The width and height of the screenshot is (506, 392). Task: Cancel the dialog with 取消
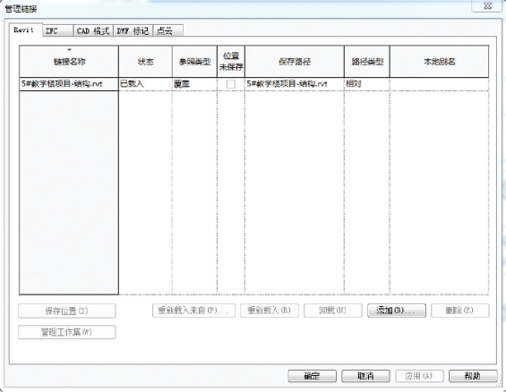[x=365, y=376]
